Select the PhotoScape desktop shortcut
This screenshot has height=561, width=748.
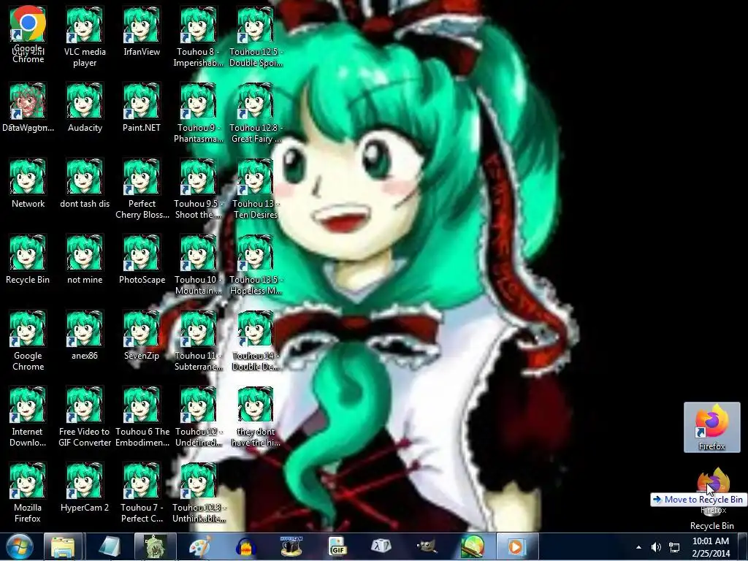tap(142, 259)
